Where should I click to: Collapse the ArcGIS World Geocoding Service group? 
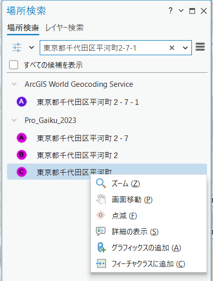pyautogui.click(x=14, y=84)
